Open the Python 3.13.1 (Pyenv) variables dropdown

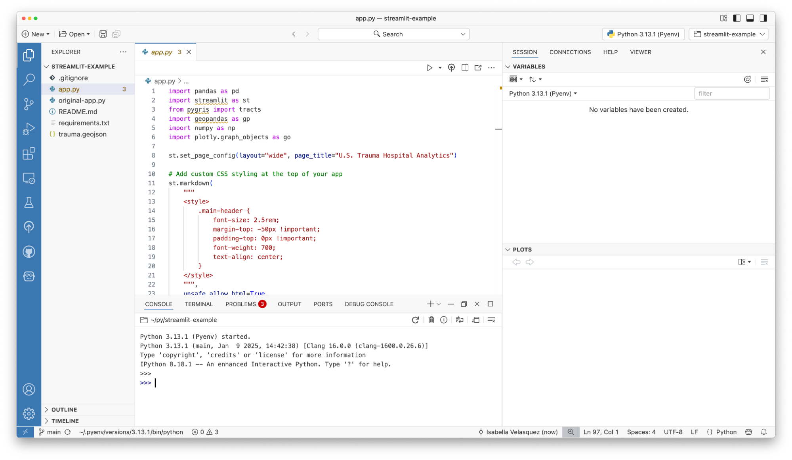click(542, 93)
